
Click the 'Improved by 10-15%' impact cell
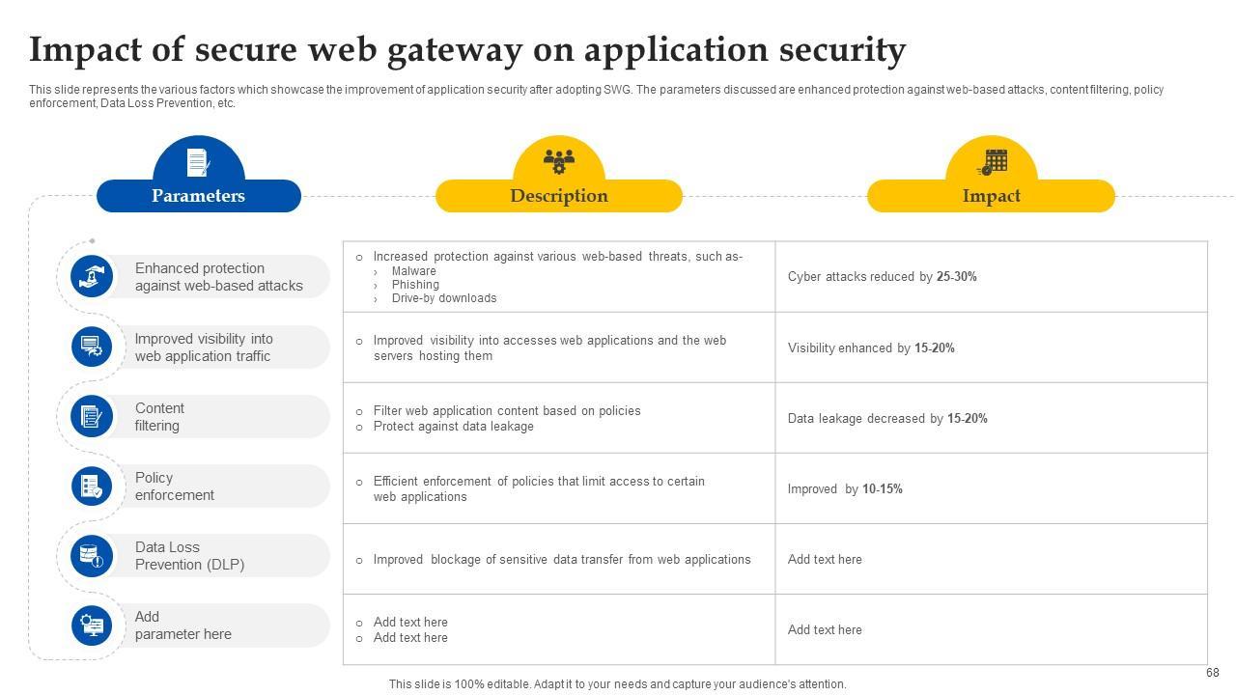point(845,489)
